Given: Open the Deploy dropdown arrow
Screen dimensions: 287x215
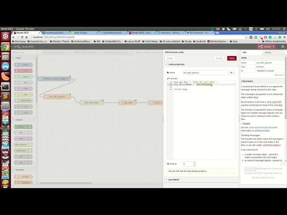Looking at the screenshot, I should coord(274,47).
